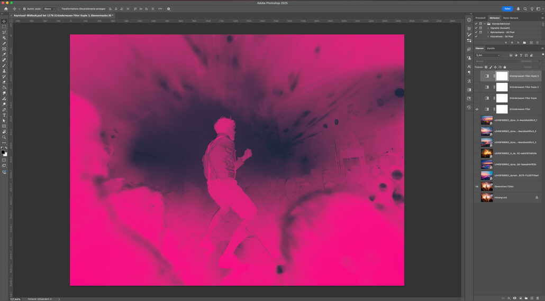Create a new layer group folder icon
545x301 pixels.
click(x=525, y=298)
